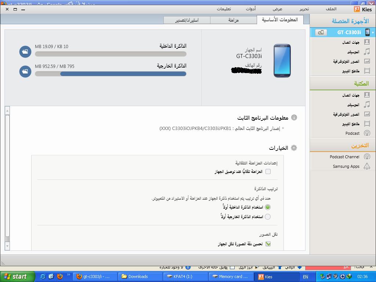Click the options gear icon
Viewport: 376px width, 282px height.
click(x=294, y=148)
